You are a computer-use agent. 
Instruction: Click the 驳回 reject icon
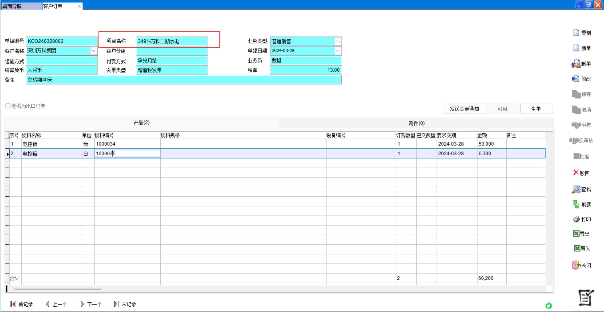click(x=576, y=173)
